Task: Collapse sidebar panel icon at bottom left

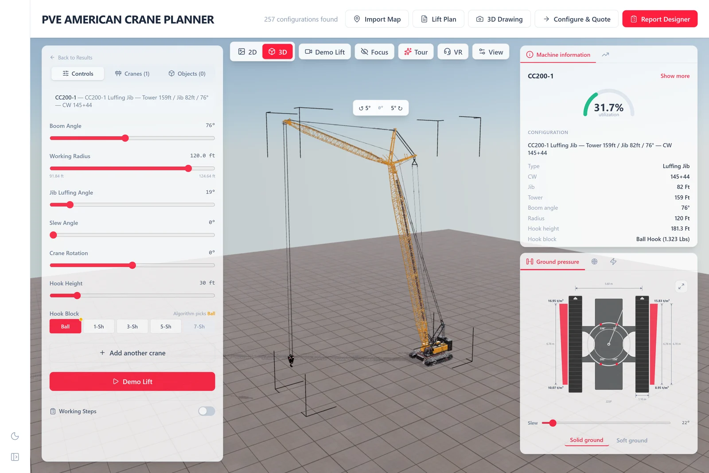Action: [15, 457]
